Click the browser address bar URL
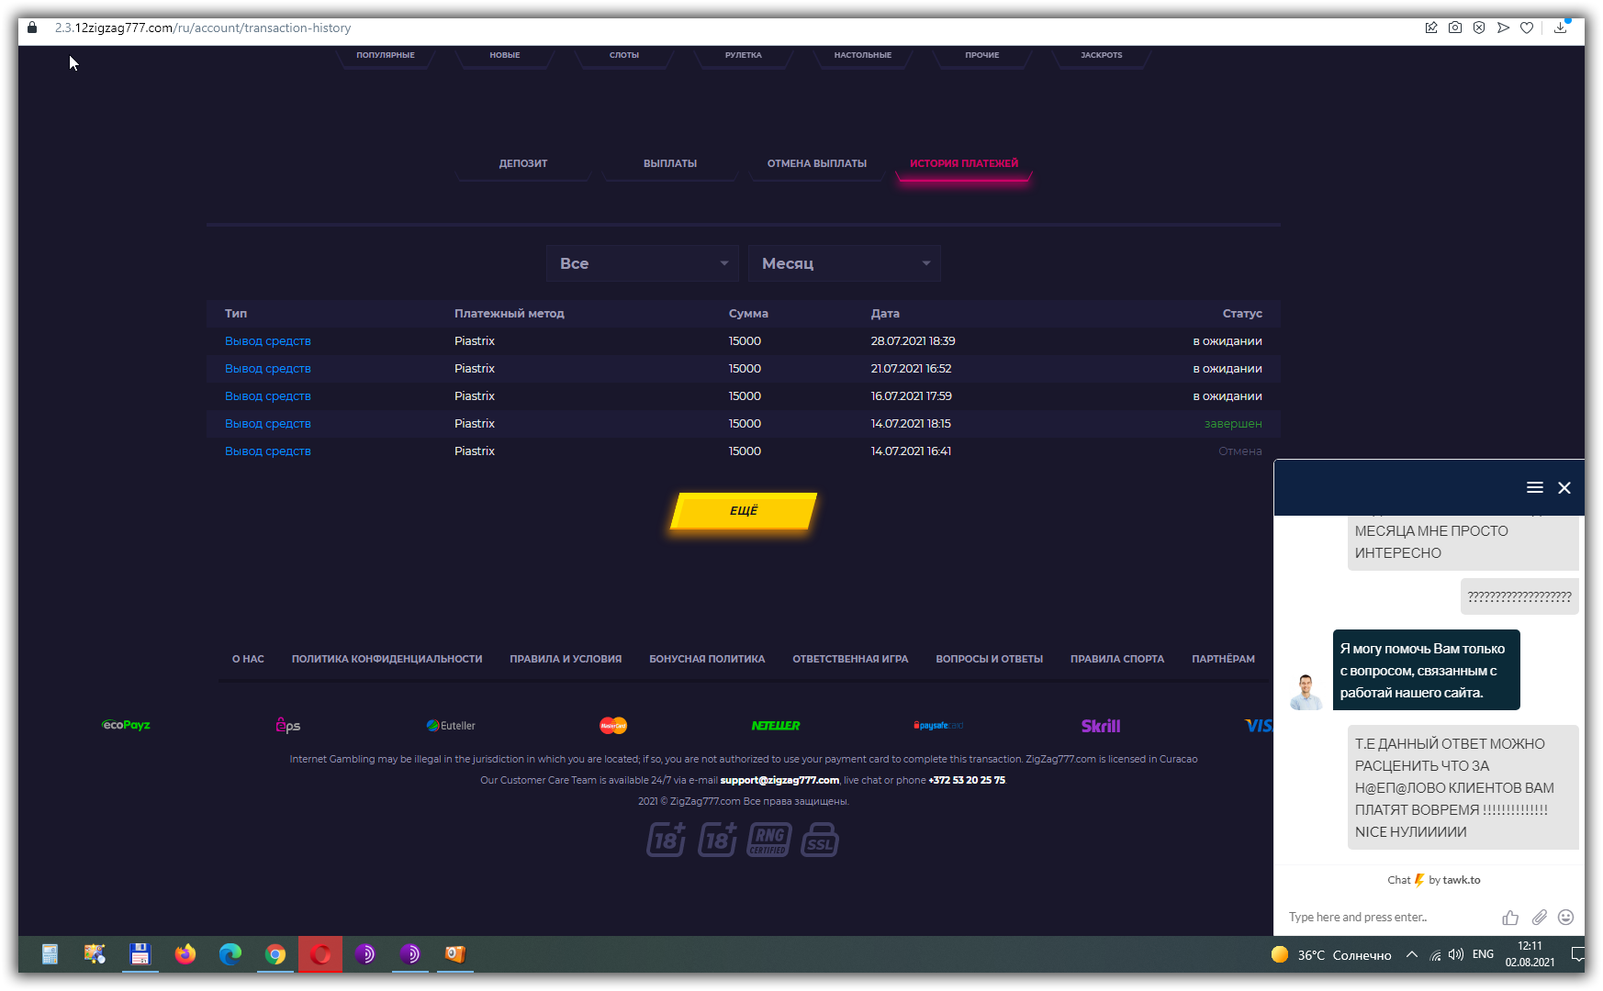Viewport: 1603px width, 991px height. pyautogui.click(x=202, y=28)
